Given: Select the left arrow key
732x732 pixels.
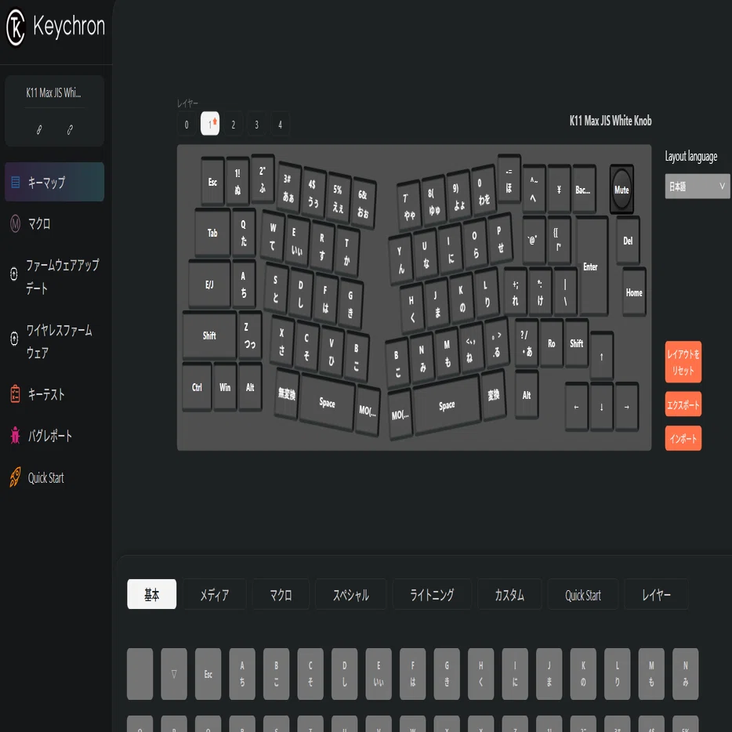Looking at the screenshot, I should coord(577,407).
